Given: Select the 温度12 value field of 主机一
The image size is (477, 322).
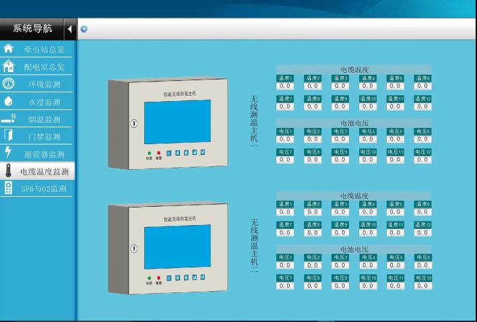Looking at the screenshot, I should point(422,106).
